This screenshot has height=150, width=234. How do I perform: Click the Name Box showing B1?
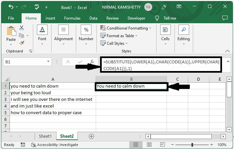pyautogui.click(x=25, y=62)
